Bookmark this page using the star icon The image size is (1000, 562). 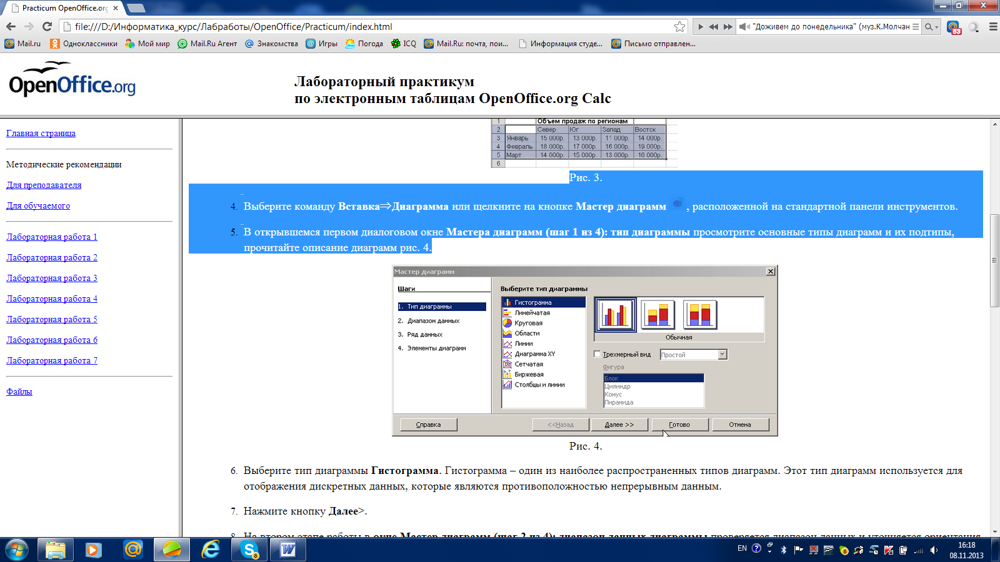tap(679, 26)
